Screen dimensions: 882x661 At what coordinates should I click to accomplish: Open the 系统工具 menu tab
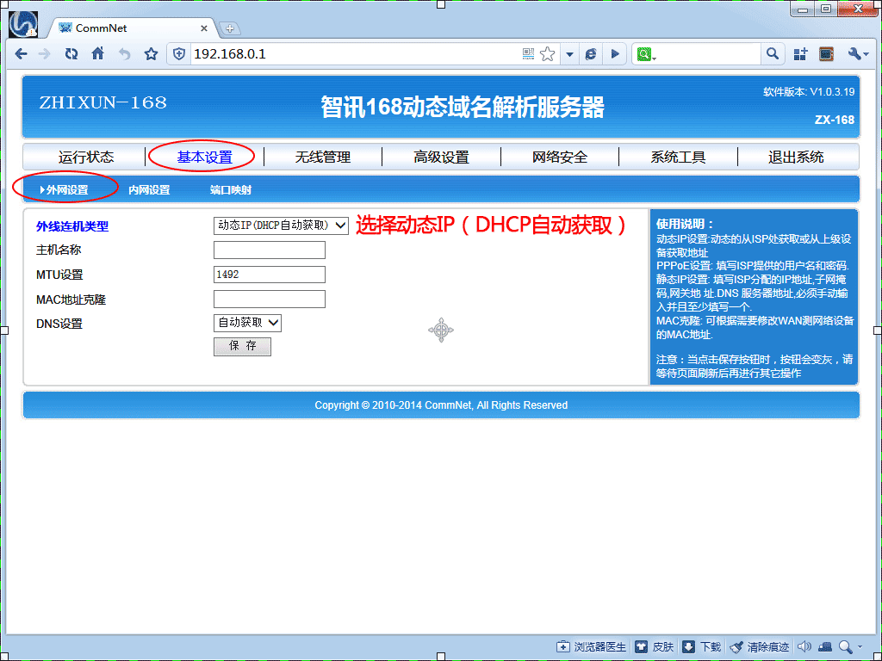pos(678,157)
